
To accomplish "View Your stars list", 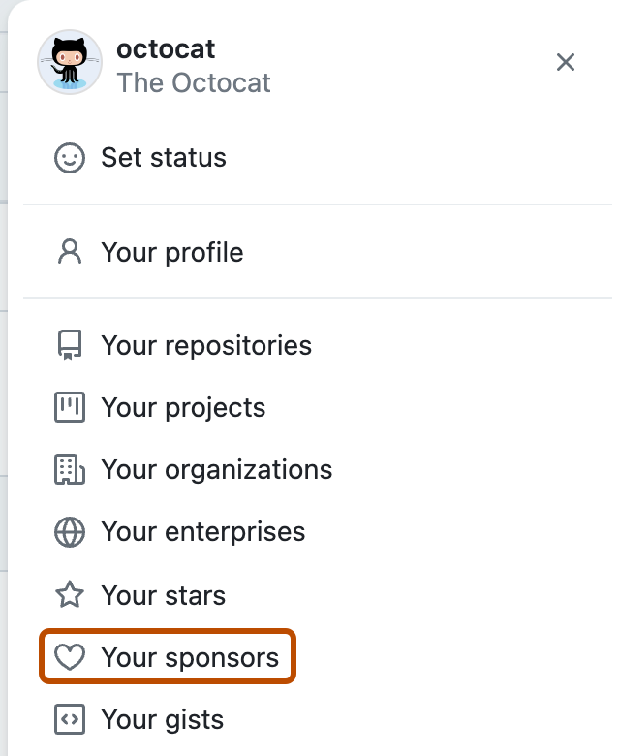I will click(x=163, y=594).
